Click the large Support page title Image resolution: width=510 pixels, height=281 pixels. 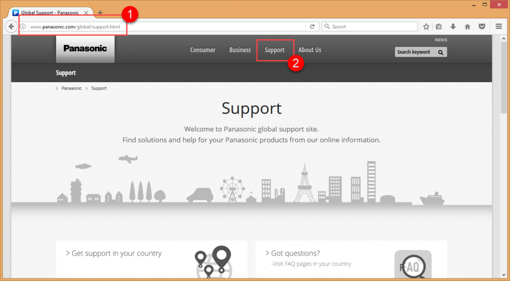(252, 109)
